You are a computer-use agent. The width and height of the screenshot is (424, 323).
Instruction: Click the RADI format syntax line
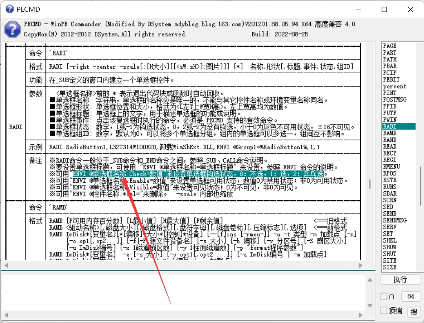[x=201, y=67]
